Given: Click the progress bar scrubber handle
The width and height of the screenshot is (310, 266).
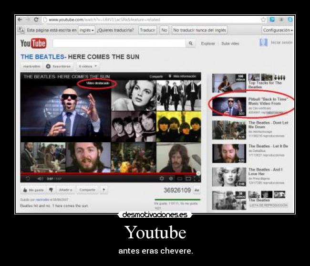Looking at the screenshot, I should pos(198,173).
